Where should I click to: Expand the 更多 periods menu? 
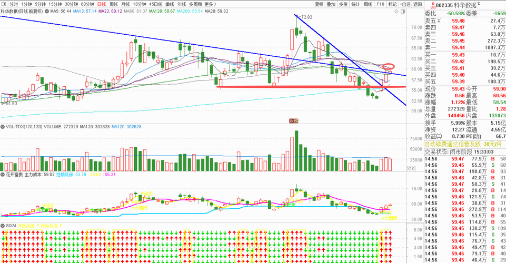pos(211,4)
